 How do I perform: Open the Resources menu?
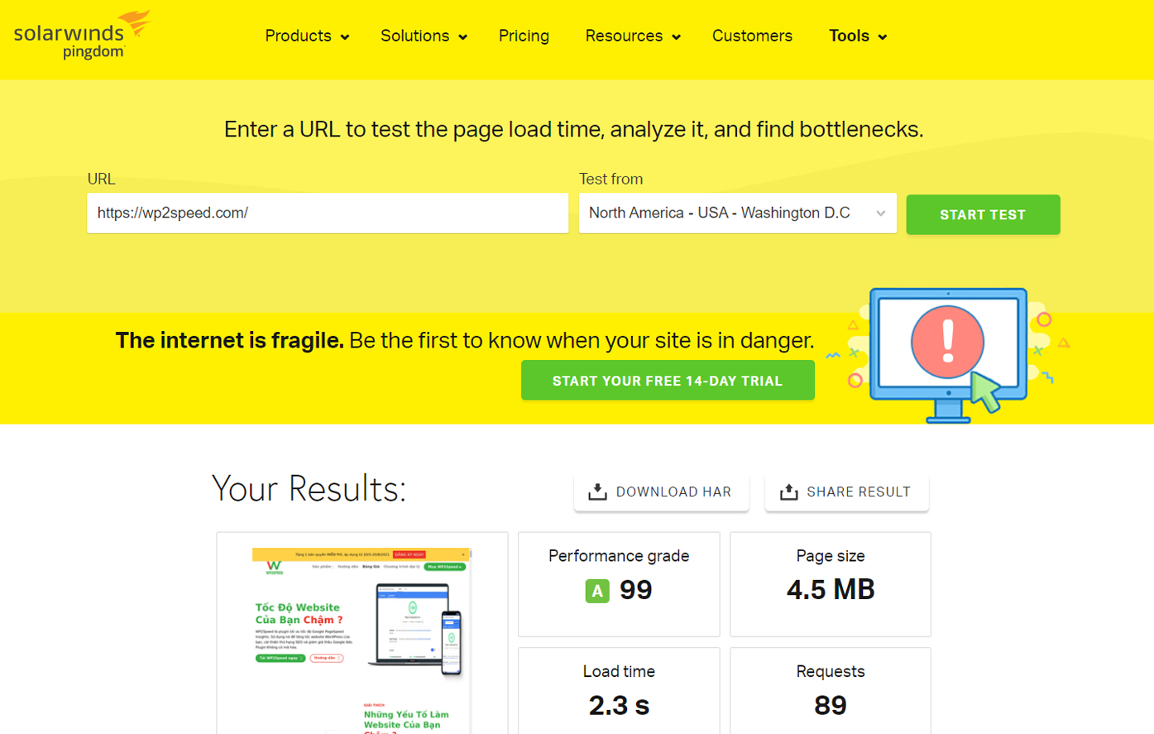coord(633,36)
